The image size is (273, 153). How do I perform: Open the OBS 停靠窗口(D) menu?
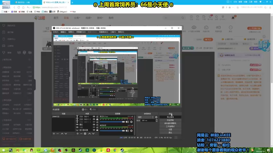pos(81,32)
